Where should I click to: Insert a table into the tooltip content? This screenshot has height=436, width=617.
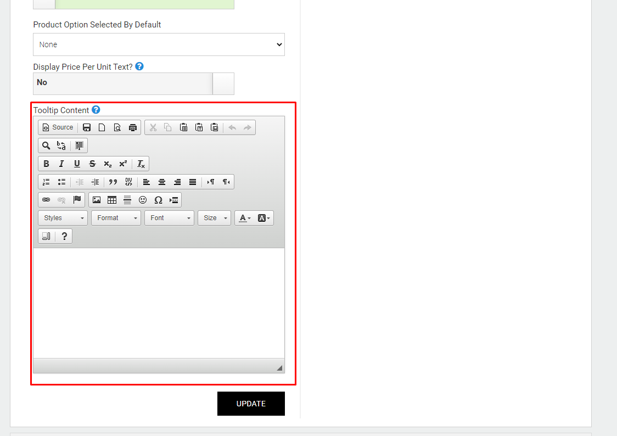(x=112, y=200)
